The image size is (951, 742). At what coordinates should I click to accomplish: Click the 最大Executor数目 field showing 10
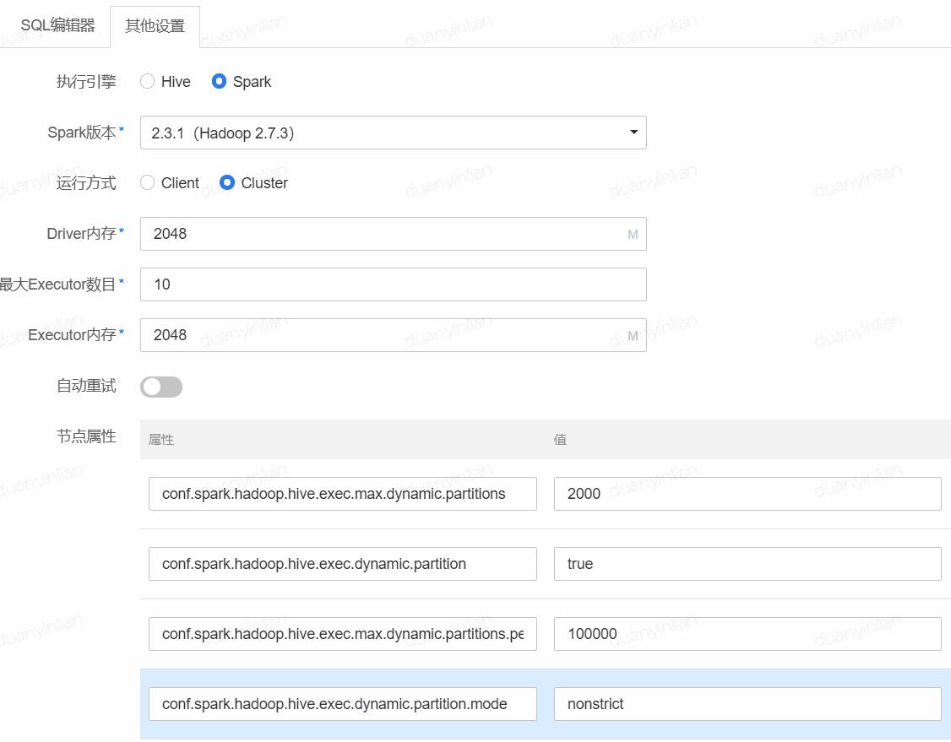(x=393, y=284)
